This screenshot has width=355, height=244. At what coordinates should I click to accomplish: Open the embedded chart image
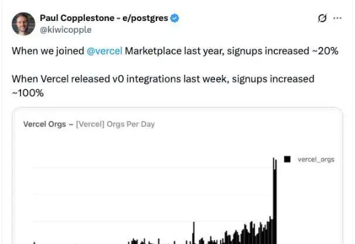[x=177, y=176]
